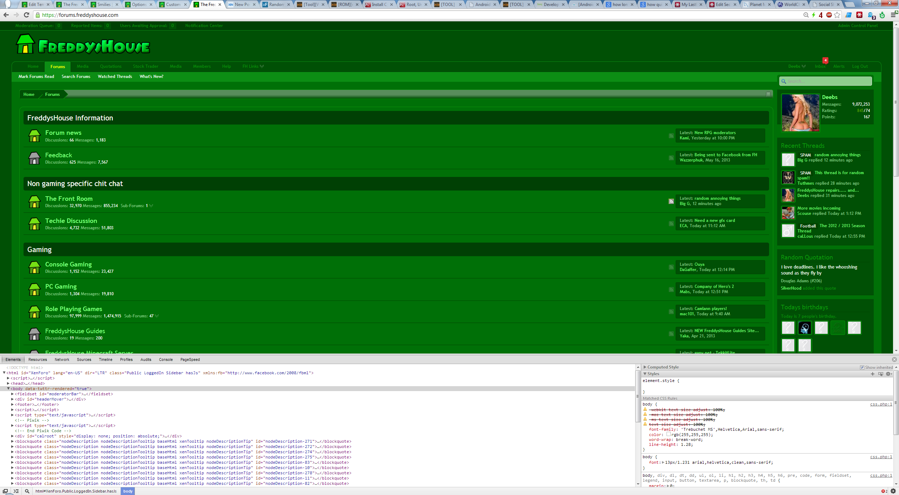Expand the moderatorBar fieldset node
Image resolution: width=899 pixels, height=495 pixels.
pyautogui.click(x=12, y=394)
